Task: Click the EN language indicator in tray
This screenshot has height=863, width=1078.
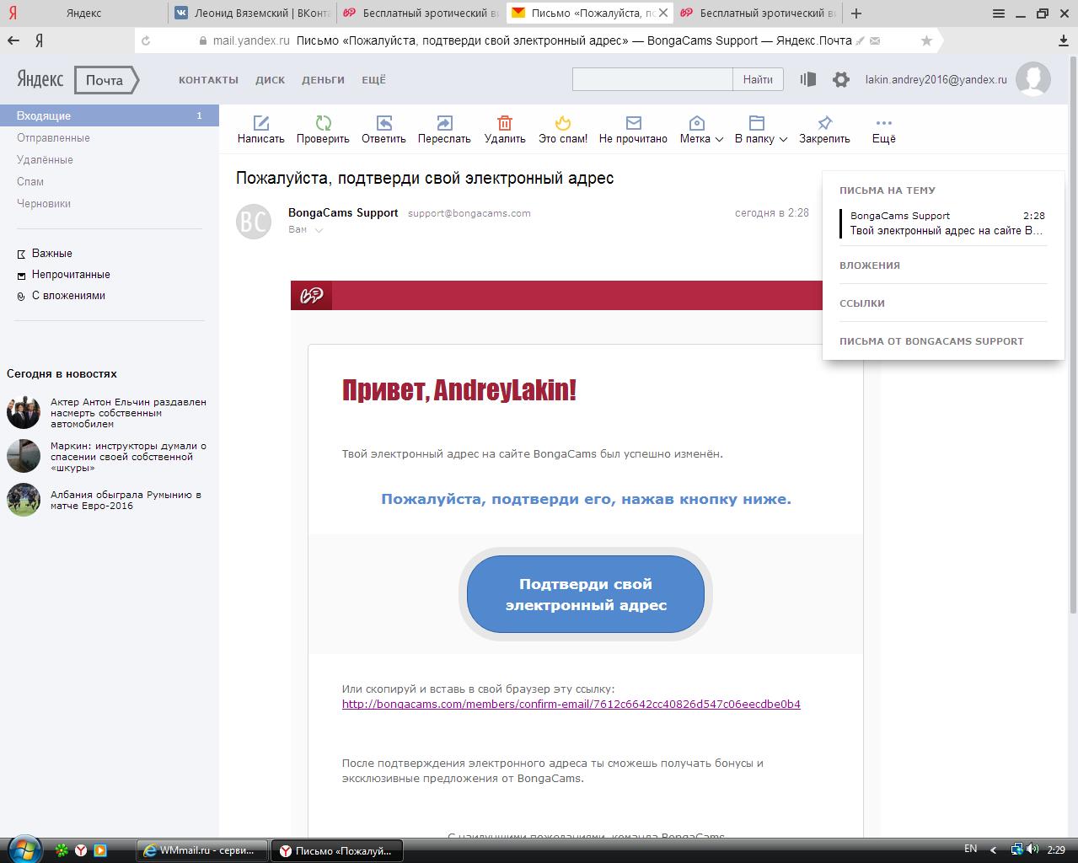Action: (971, 849)
